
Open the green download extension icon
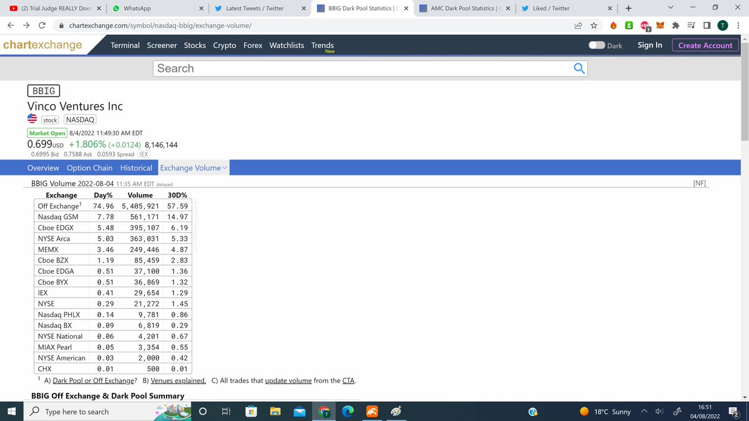point(630,26)
